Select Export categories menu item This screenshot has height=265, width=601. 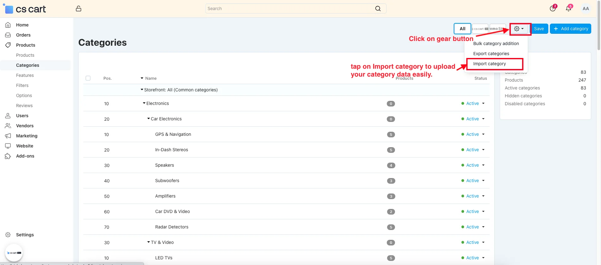[x=491, y=54]
